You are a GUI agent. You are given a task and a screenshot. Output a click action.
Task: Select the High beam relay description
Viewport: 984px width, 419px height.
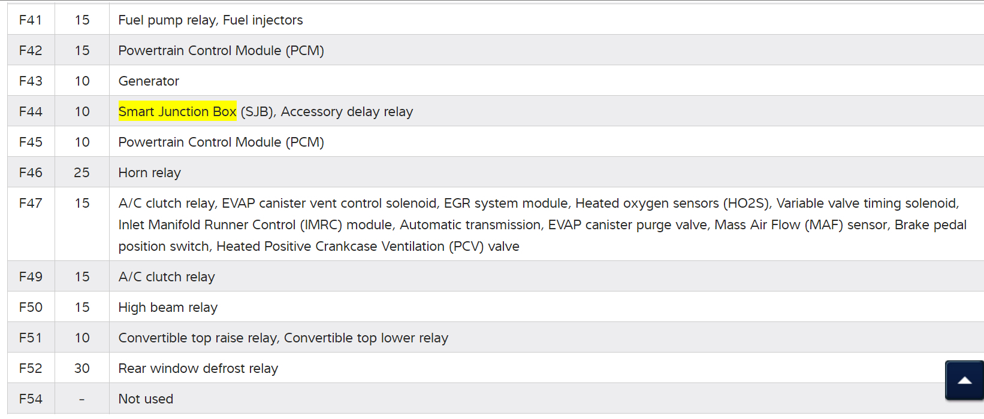coord(168,307)
